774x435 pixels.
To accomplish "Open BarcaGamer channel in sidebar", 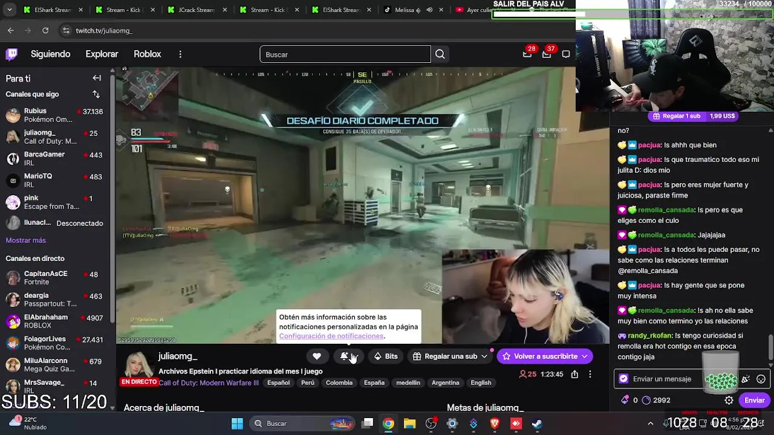I will coord(54,159).
